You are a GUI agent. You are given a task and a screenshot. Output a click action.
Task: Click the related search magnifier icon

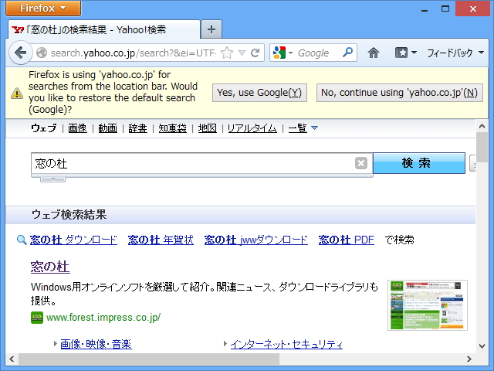22,240
